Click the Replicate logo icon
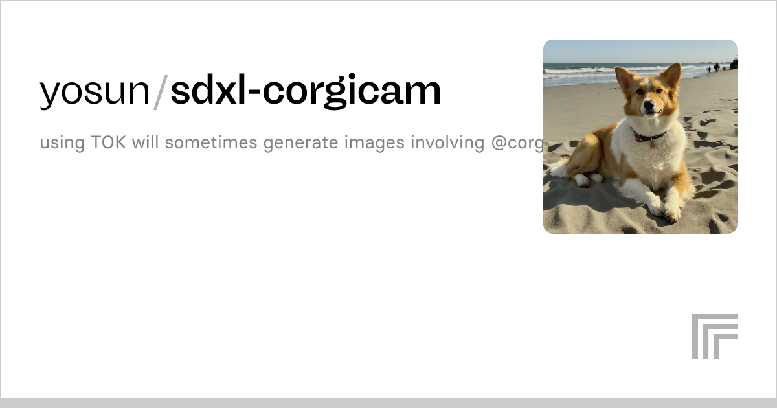 coord(715,337)
